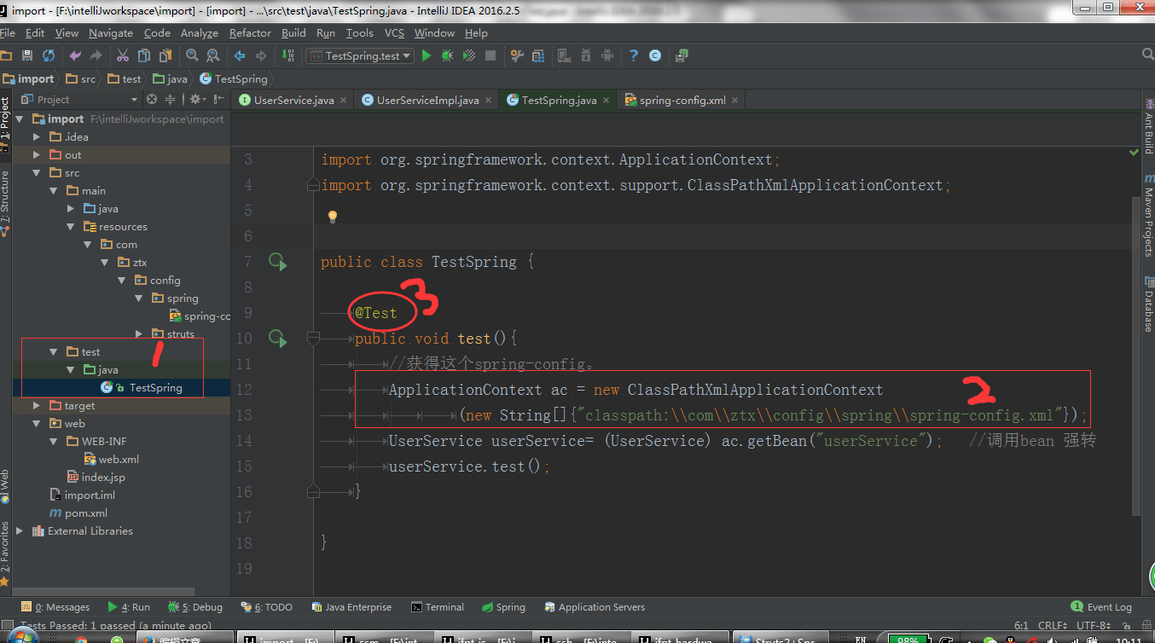Expand the target folder
Image resolution: width=1155 pixels, height=643 pixels.
click(36, 406)
